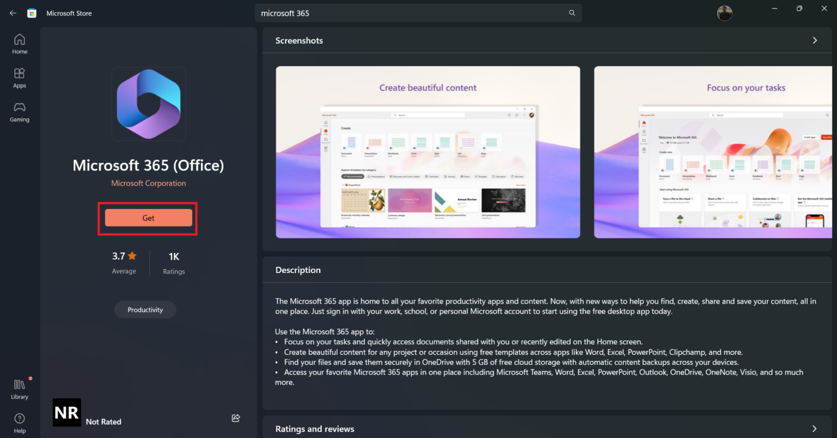Click the Microsoft Store logo icon
Viewport: 837px width, 438px height.
[x=32, y=13]
